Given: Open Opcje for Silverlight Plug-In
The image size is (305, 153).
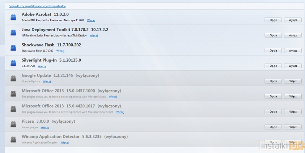Looking at the screenshot, I should (x=273, y=66).
